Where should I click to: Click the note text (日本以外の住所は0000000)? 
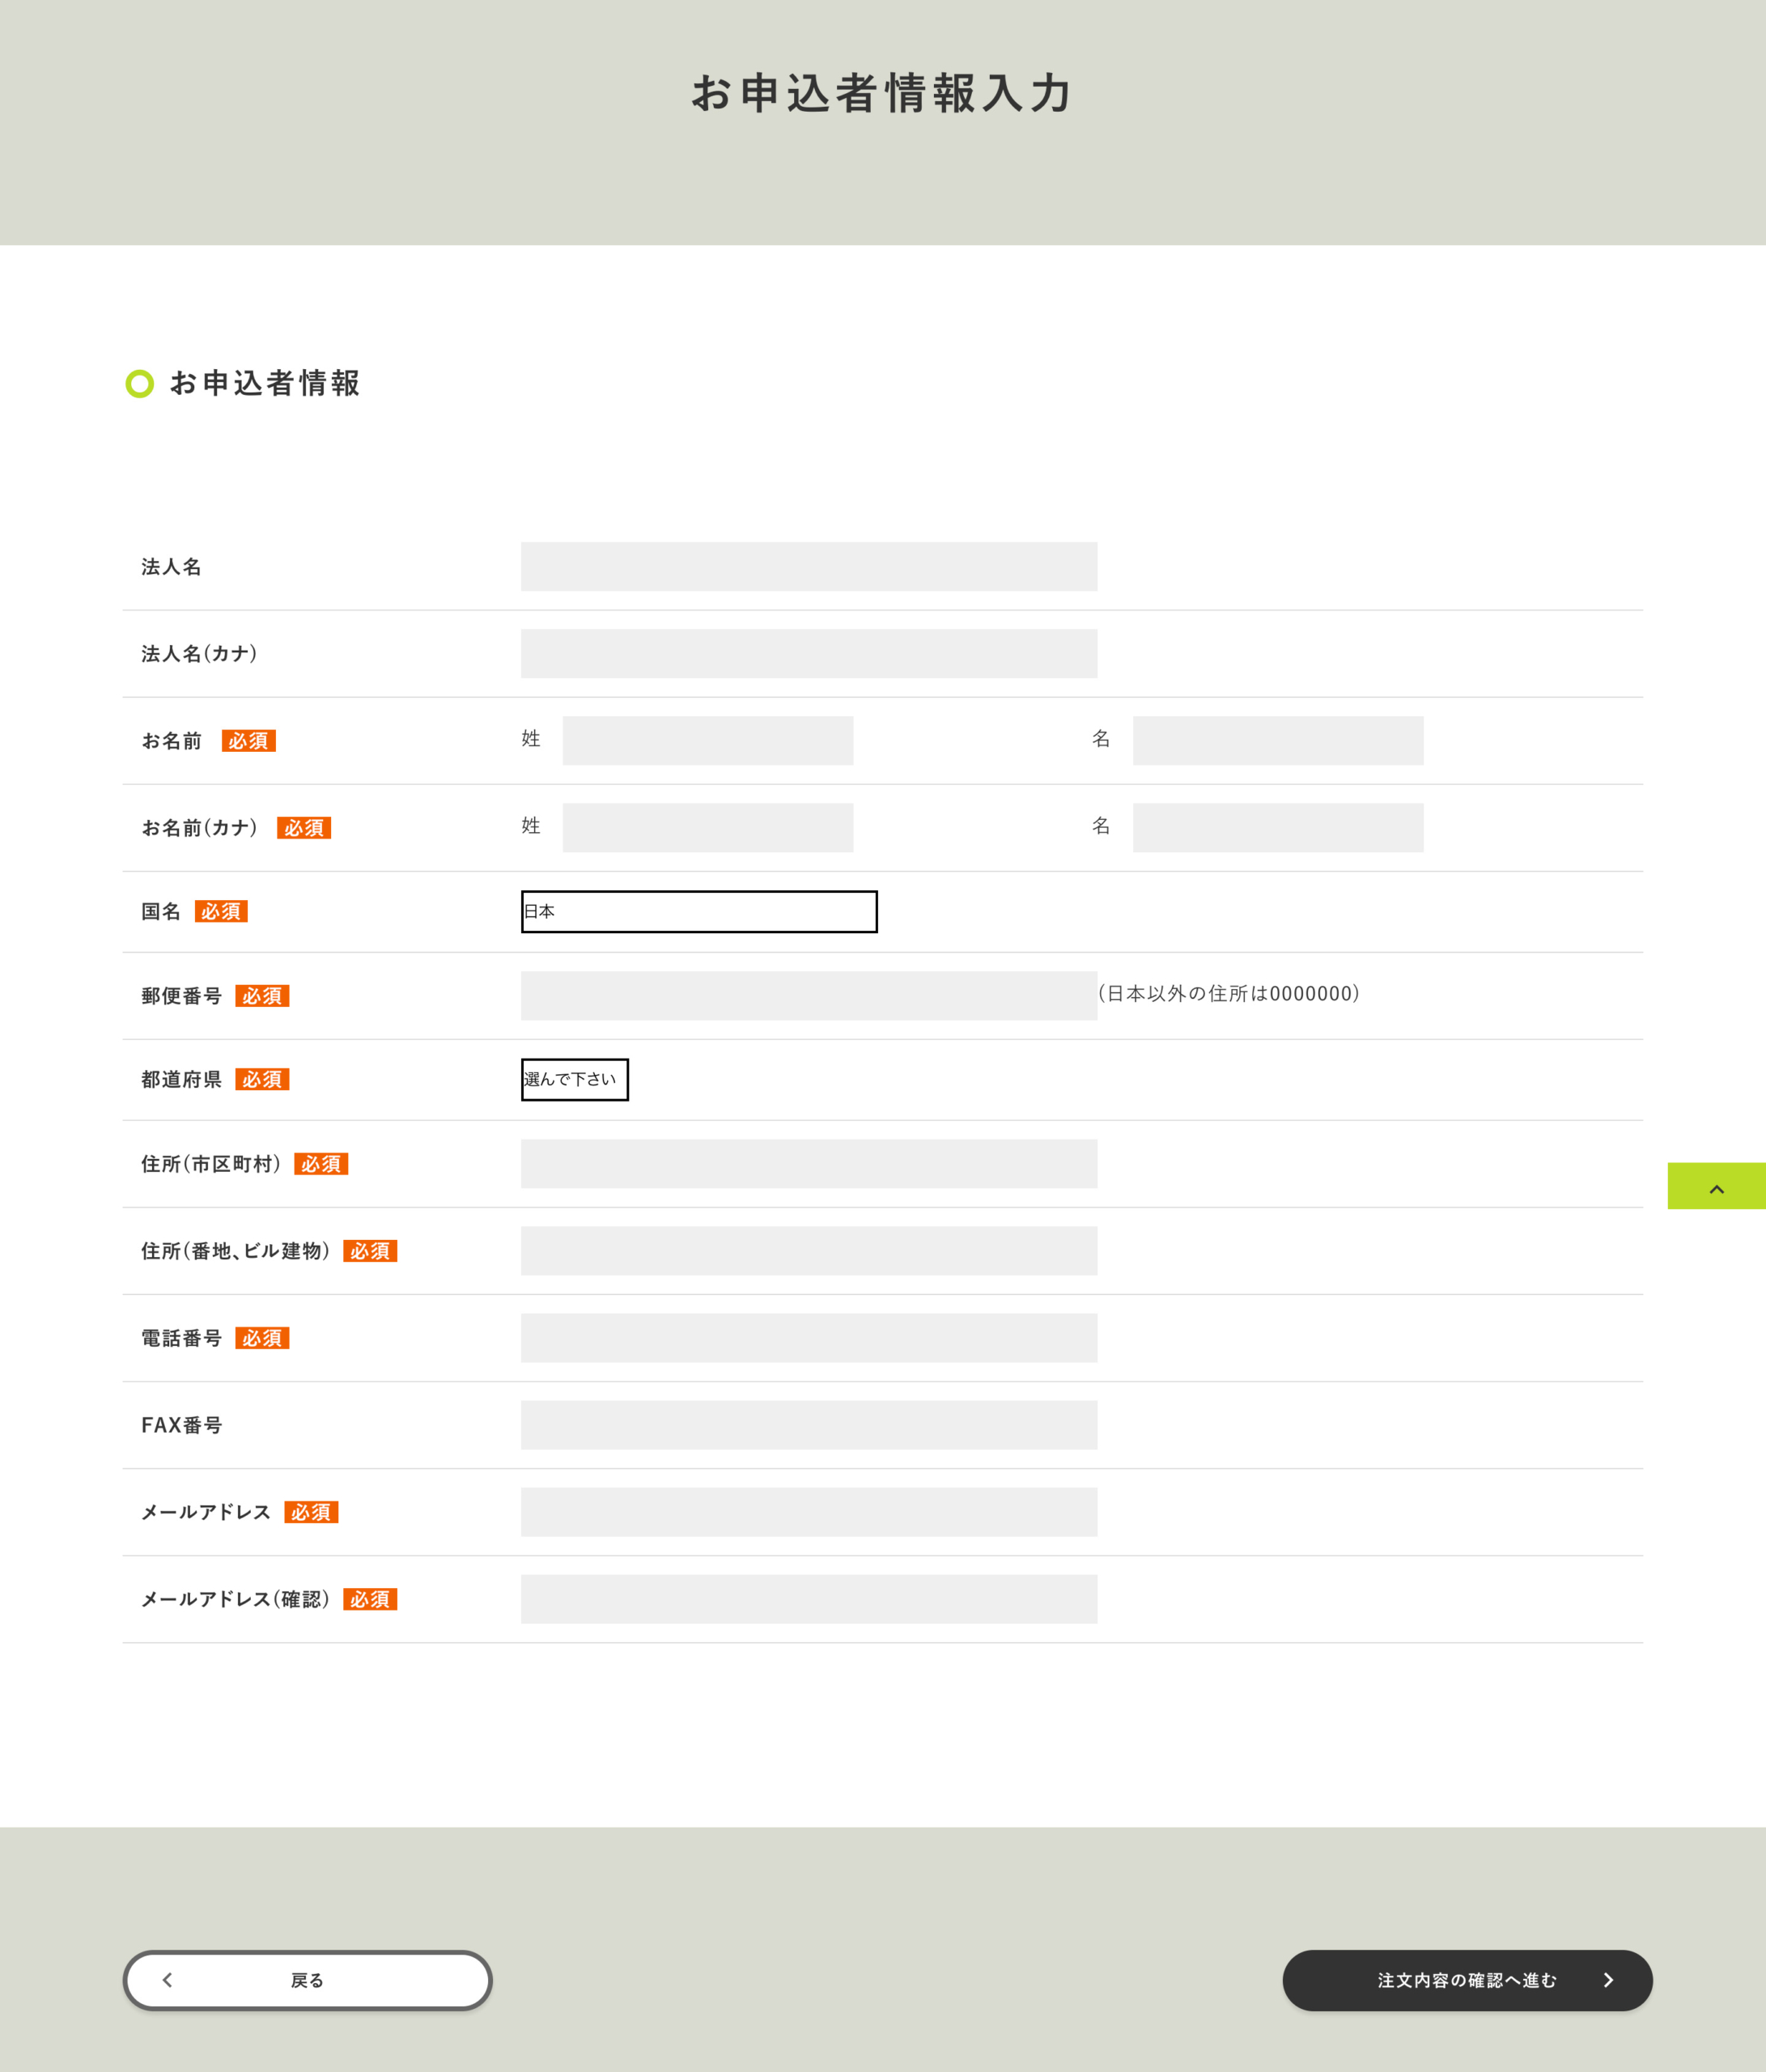click(x=1229, y=994)
